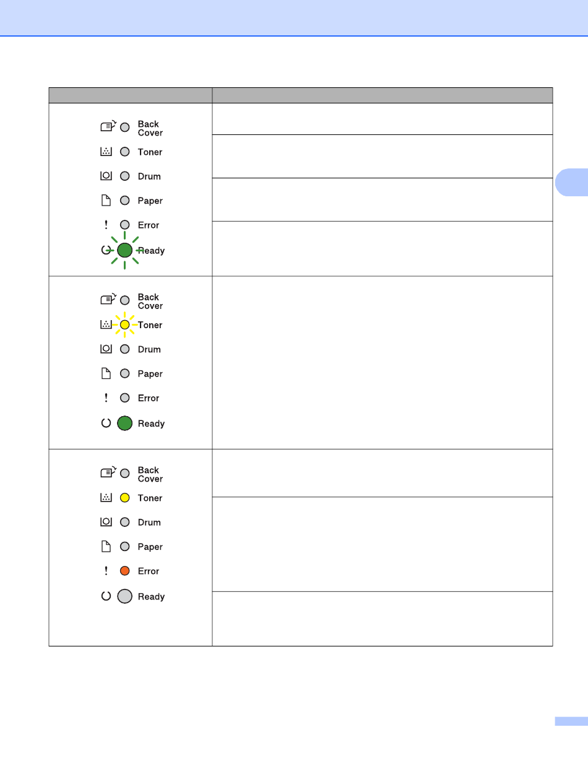Click the blinking yellow Toner LED
The height and width of the screenshot is (761, 588).
pyautogui.click(x=125, y=325)
